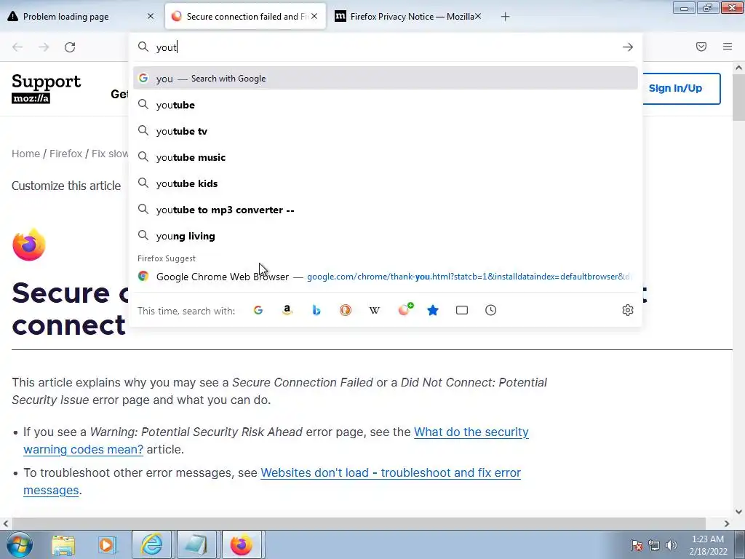Choose the 'young living' suggestion
This screenshot has height=559, width=745.
tap(386, 236)
